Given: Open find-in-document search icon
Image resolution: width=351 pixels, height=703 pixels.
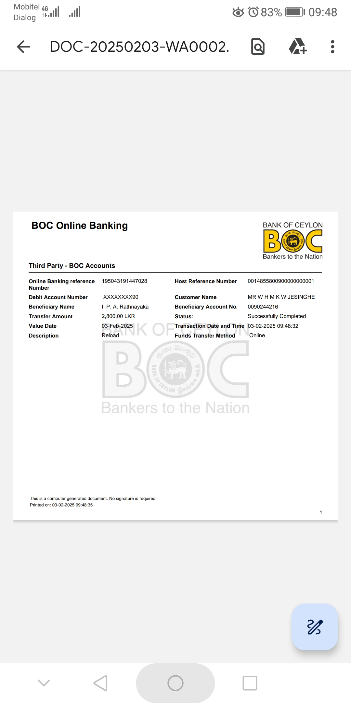Looking at the screenshot, I should pyautogui.click(x=258, y=47).
